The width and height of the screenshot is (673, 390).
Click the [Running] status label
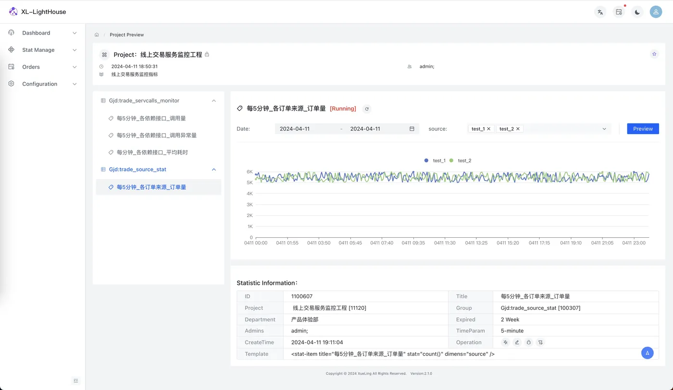(x=343, y=109)
